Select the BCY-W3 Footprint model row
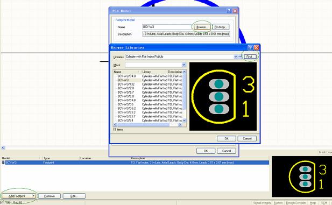 pyautogui.click(x=135, y=162)
